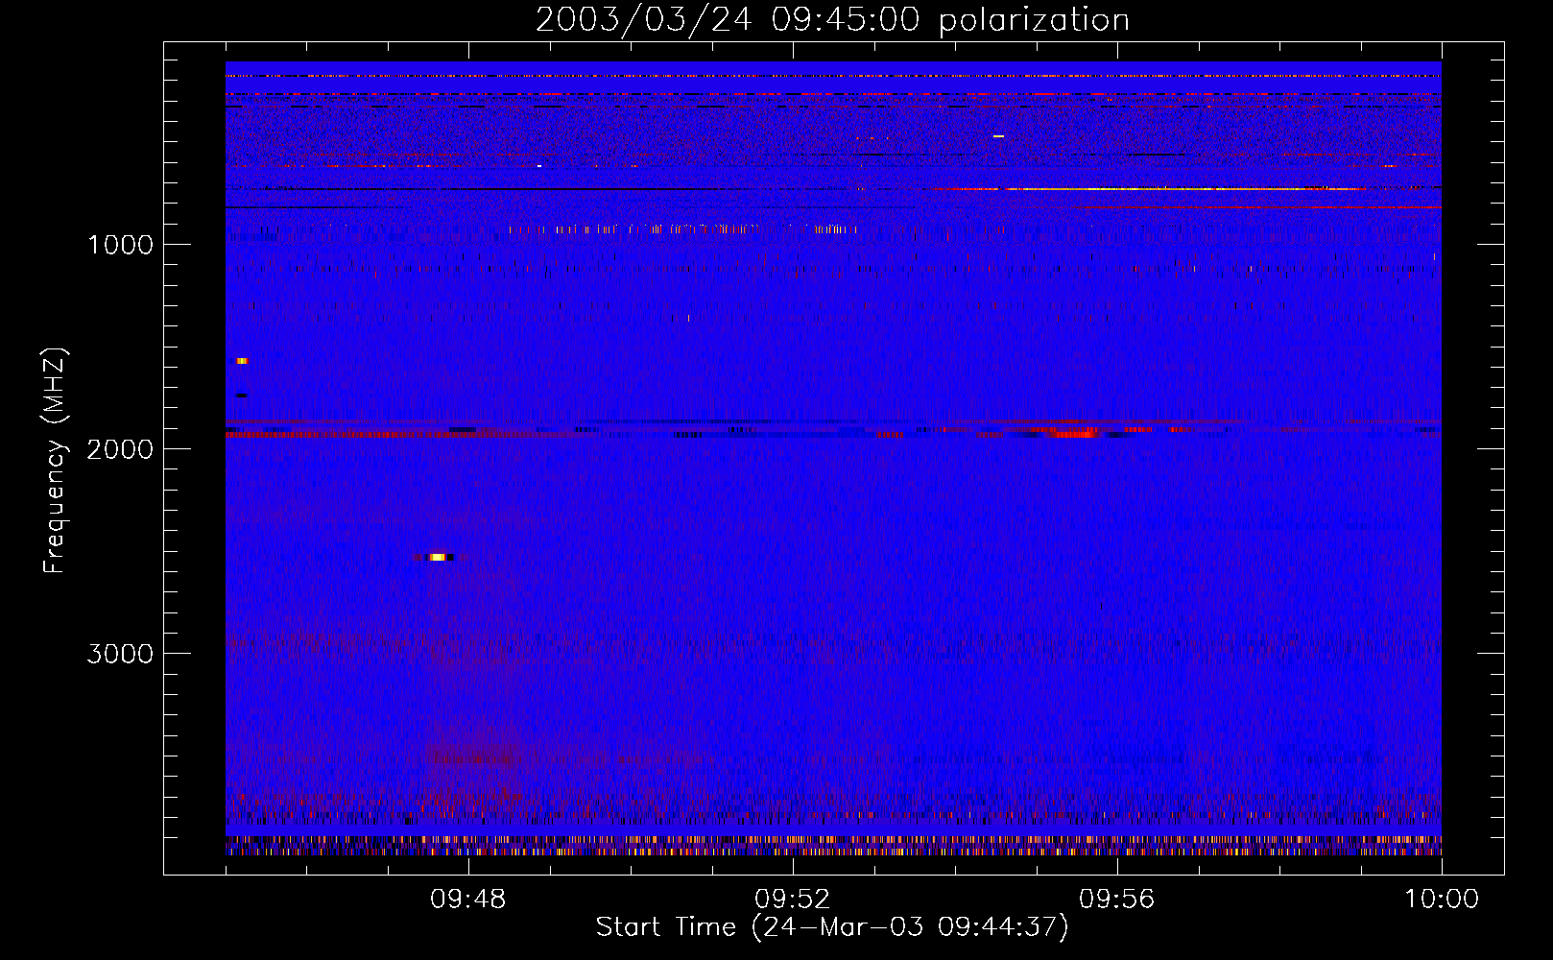The width and height of the screenshot is (1553, 960).
Task: Click the bright yellow burst near 2500 MHz
Action: pos(438,557)
